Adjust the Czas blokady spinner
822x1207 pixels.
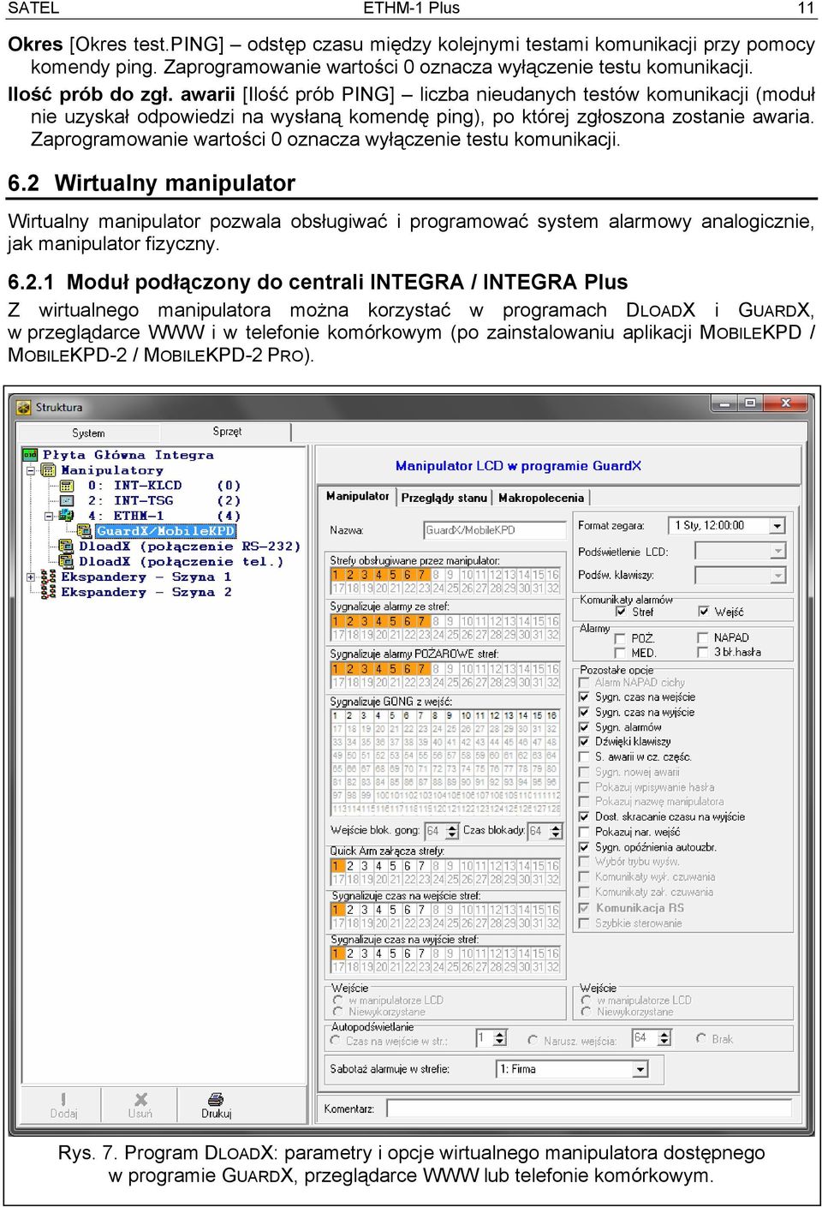[x=557, y=831]
